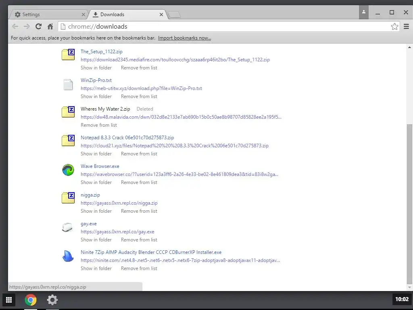
Task: Open the malavida.com source URL
Action: tap(181, 117)
